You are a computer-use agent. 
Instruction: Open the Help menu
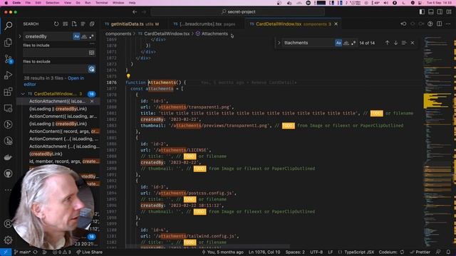point(132,3)
